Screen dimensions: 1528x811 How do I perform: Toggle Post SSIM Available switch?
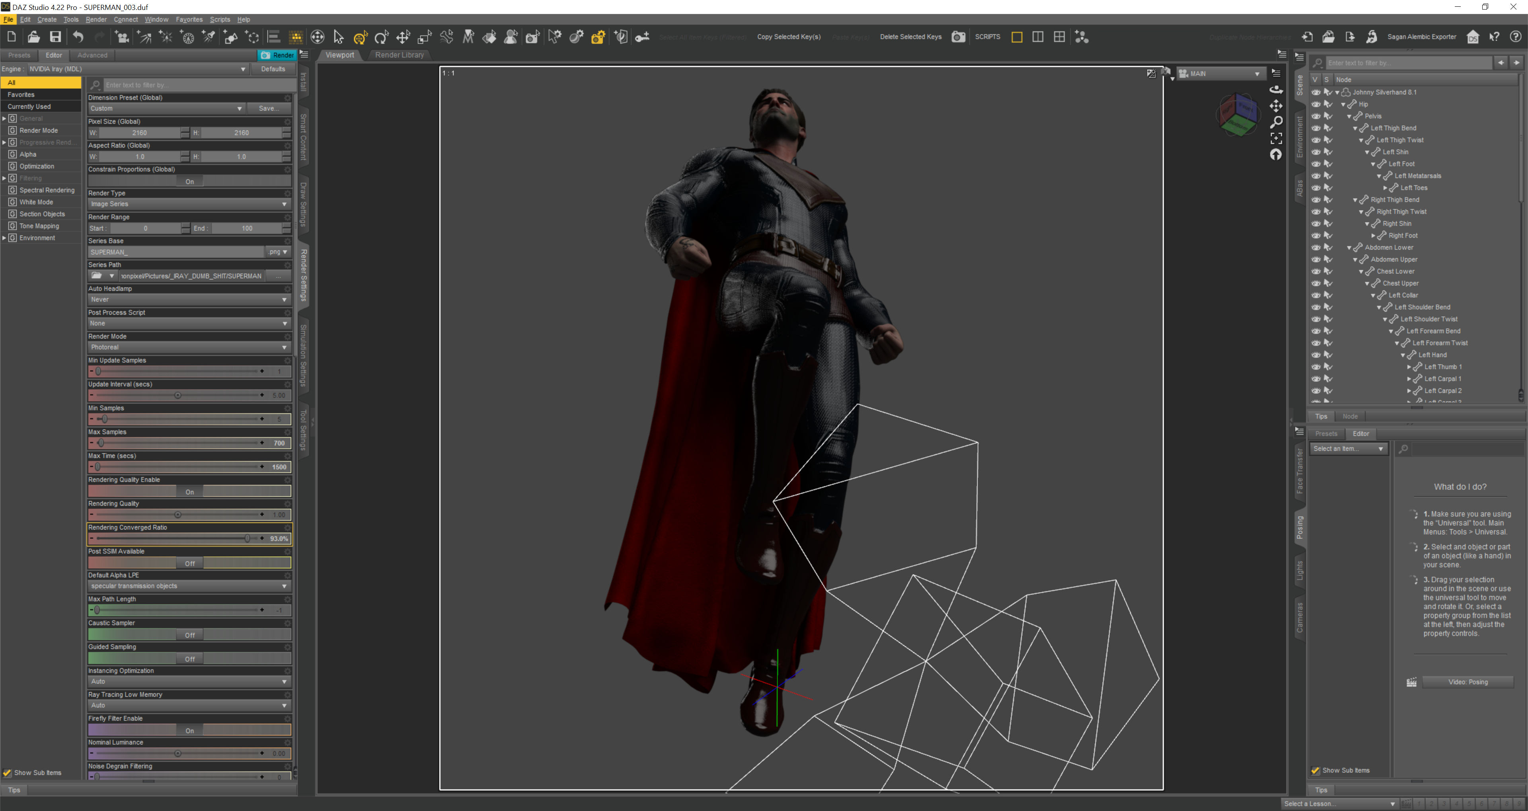189,563
